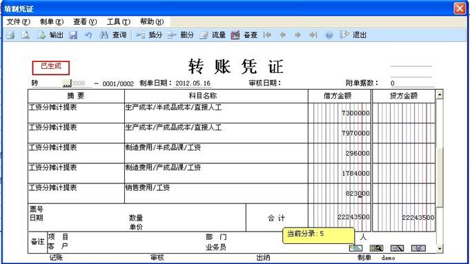Insert an entry via 插分
The height and width of the screenshot is (264, 470).
pos(149,35)
